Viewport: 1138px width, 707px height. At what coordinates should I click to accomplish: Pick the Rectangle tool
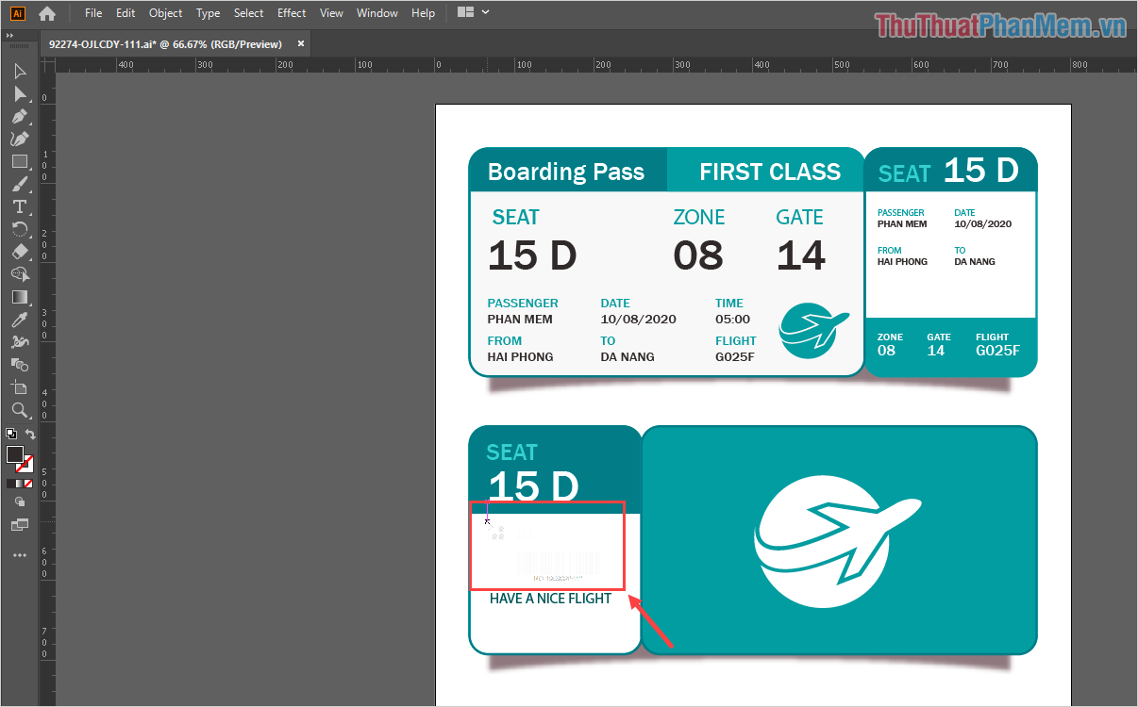click(20, 161)
